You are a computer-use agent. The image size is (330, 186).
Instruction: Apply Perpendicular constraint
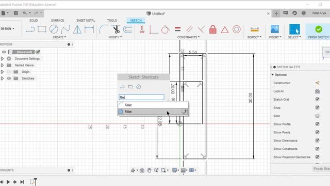tap(201, 29)
